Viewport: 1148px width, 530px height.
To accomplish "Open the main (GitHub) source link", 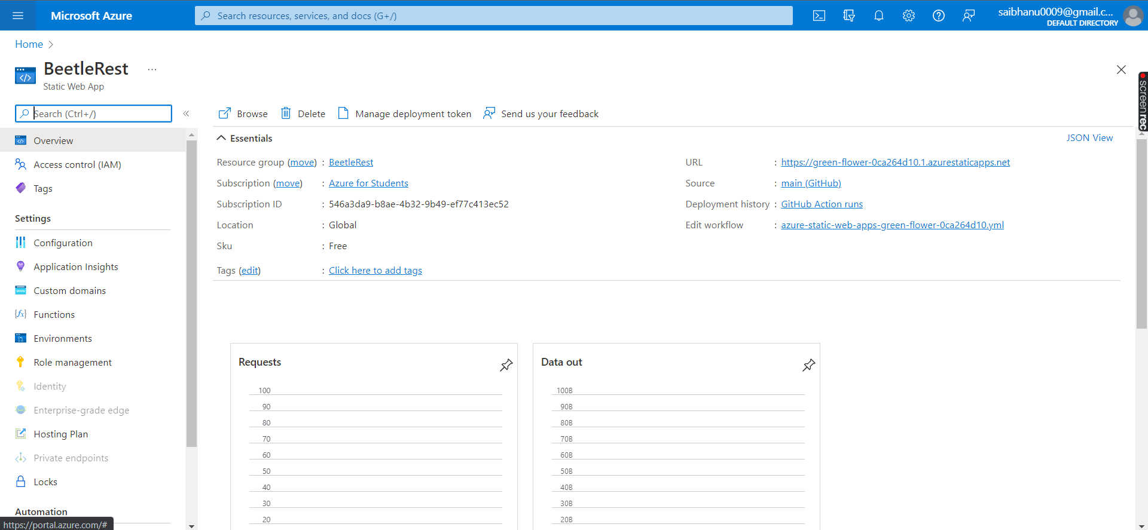I will coord(811,183).
